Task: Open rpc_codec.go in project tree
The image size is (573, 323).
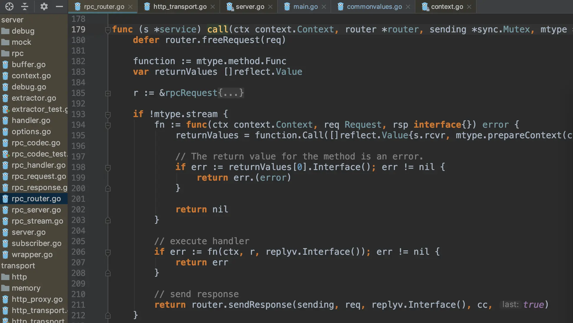Action: coord(36,143)
